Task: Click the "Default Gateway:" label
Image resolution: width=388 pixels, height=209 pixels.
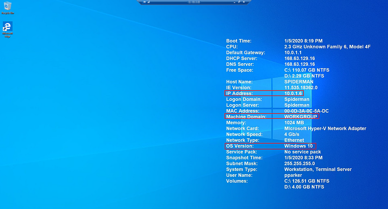Action: tap(246, 53)
